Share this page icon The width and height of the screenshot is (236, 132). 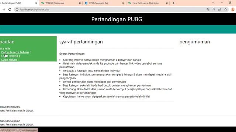coord(220,10)
